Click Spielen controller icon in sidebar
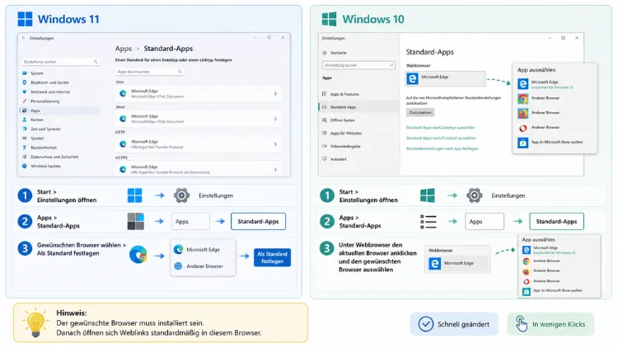This screenshot has height=348, width=618. pos(25,138)
